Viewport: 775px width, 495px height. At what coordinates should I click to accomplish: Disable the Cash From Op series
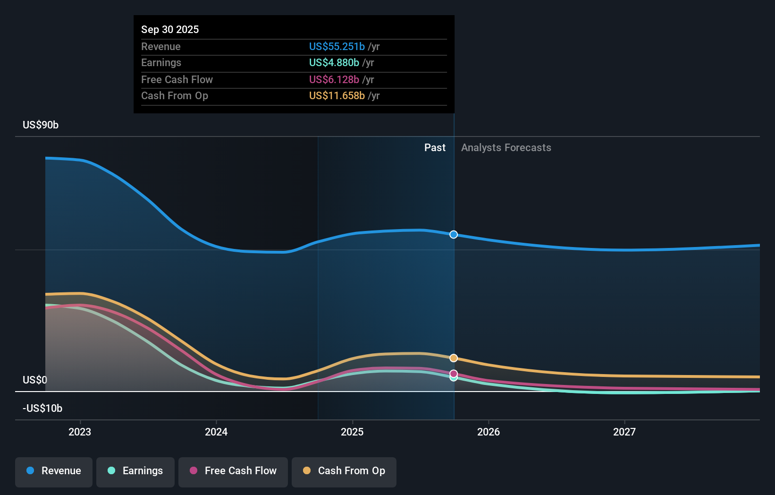[x=344, y=471]
